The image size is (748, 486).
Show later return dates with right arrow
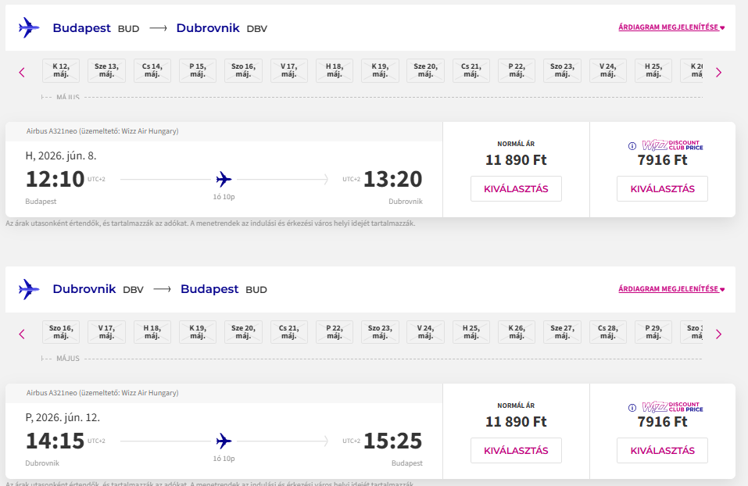(x=718, y=334)
